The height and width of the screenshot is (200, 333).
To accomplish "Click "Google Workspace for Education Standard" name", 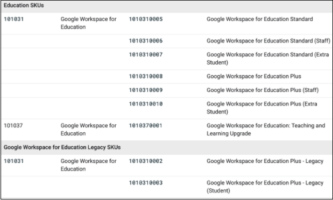I will pyautogui.click(x=260, y=19).
